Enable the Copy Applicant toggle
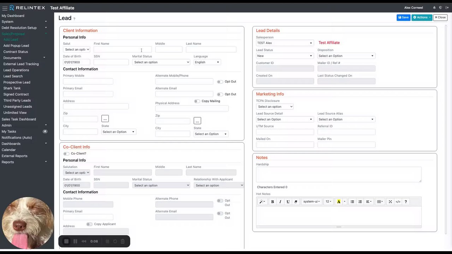Viewport: 452px width, 254px height. click(89, 224)
